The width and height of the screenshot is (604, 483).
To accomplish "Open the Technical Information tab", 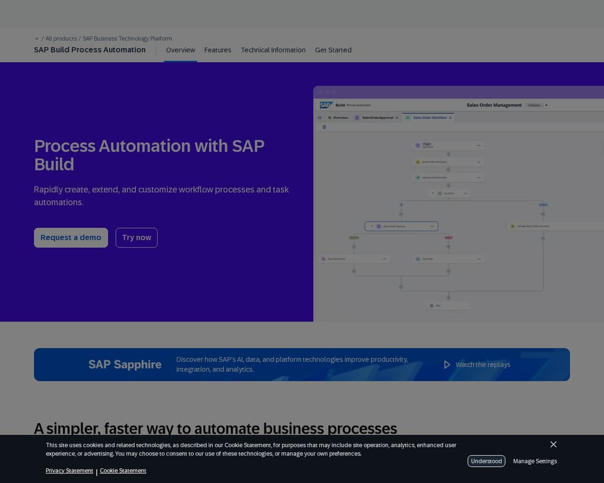I will (x=273, y=50).
